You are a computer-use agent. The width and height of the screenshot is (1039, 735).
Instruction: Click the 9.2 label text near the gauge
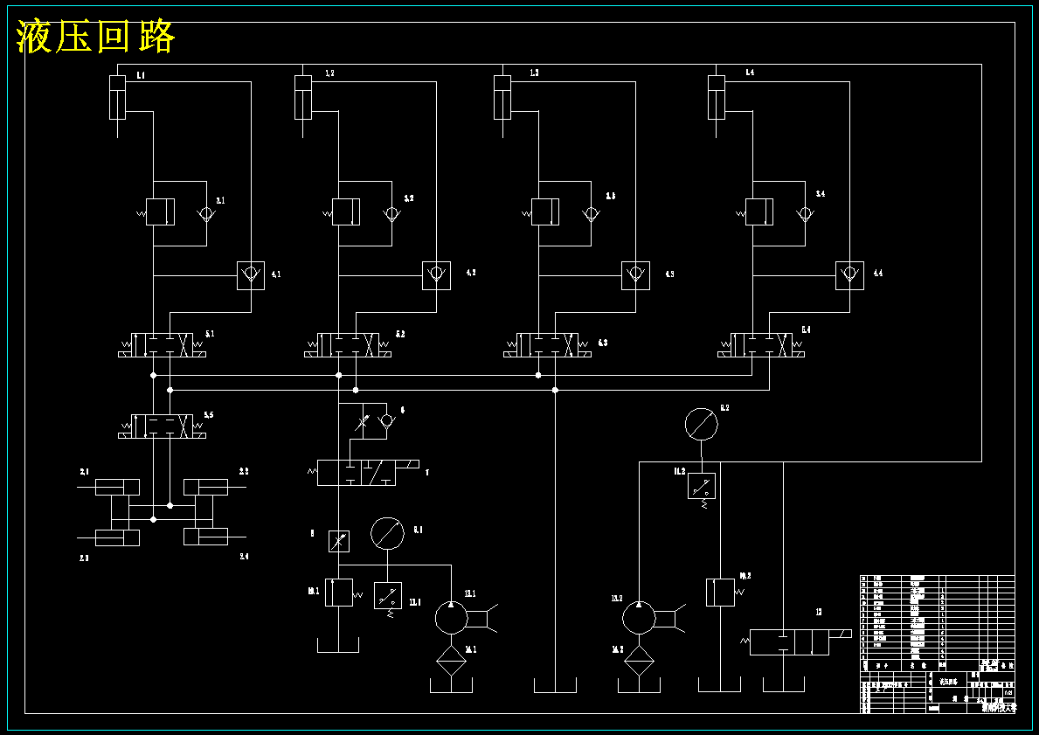724,407
